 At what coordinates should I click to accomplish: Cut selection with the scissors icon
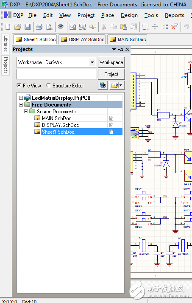[x=104, y=27]
